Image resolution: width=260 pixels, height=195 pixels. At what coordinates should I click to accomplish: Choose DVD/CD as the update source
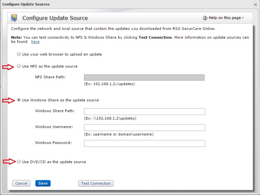[19, 162]
